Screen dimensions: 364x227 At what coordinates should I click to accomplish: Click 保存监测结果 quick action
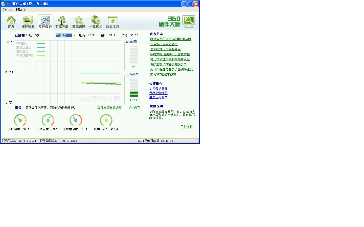click(158, 93)
